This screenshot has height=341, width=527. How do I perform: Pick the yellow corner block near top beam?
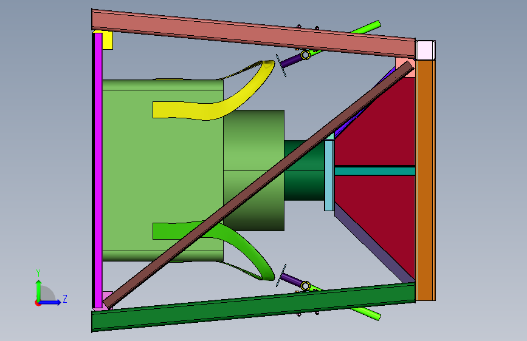pyautogui.click(x=107, y=41)
